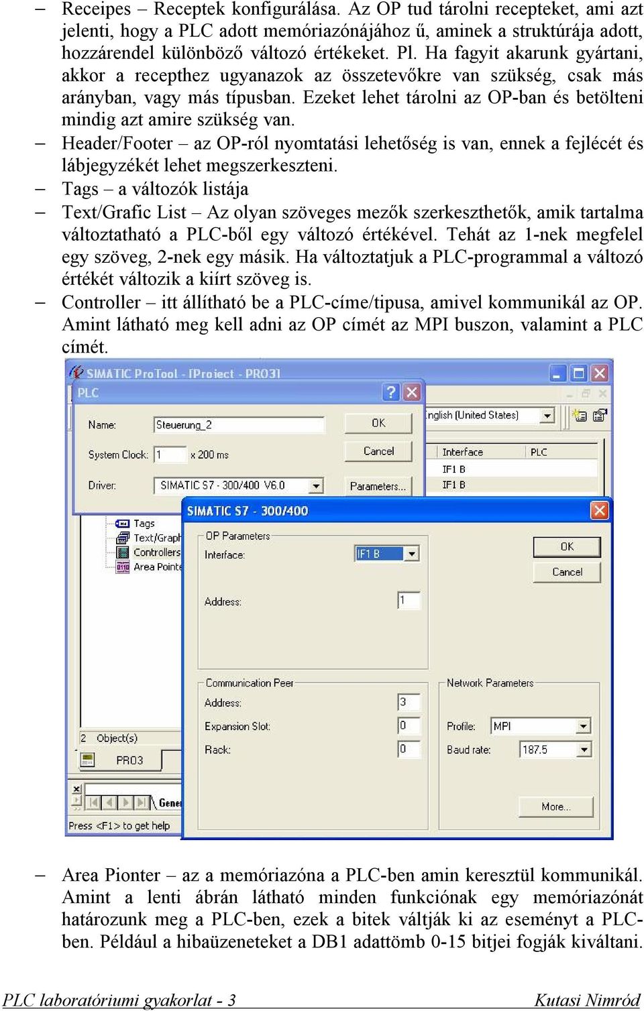Open the Driver dropdown in PLC dialog

(317, 485)
